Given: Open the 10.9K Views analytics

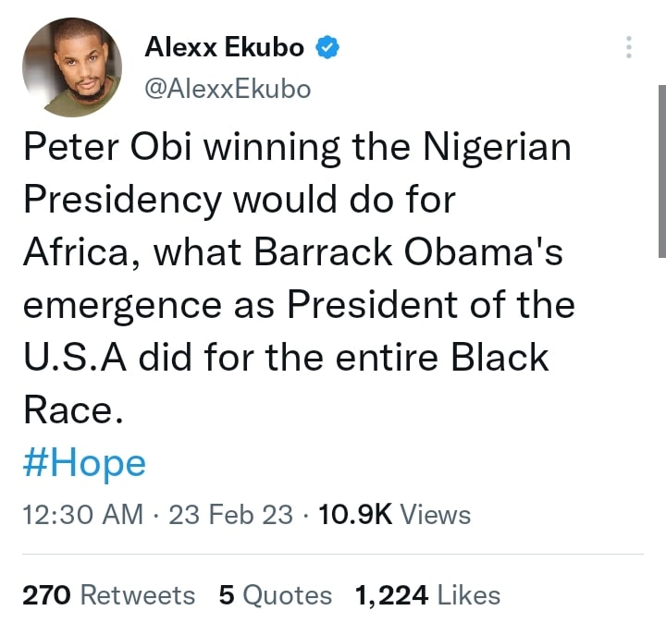Looking at the screenshot, I should point(395,515).
